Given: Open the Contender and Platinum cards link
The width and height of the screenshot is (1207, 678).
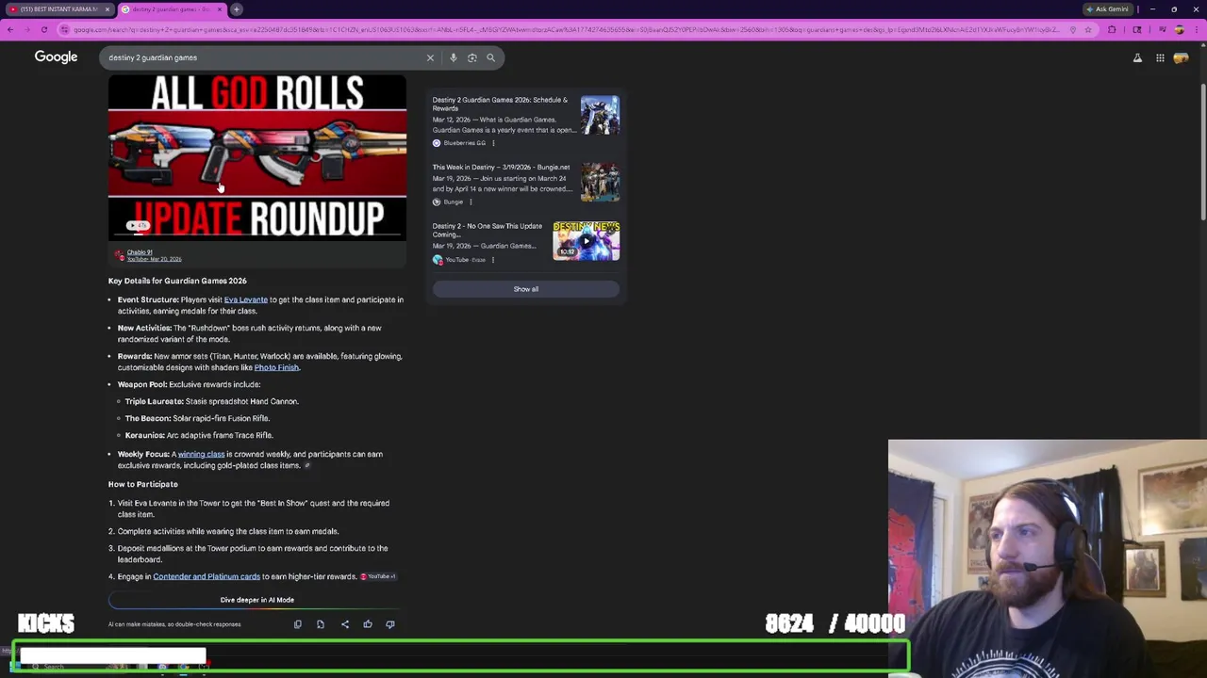Looking at the screenshot, I should 207,576.
